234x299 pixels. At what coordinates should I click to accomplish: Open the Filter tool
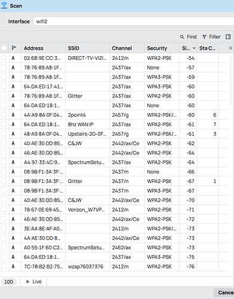(x=211, y=37)
